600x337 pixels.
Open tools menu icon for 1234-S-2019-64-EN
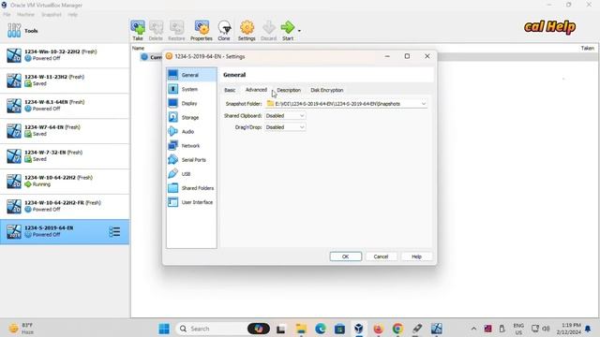click(x=114, y=232)
